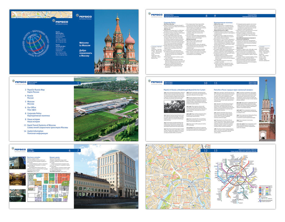Click the PepsiCo logo above the Moscow Office address
The width and height of the screenshot is (285, 222).
click(x=60, y=22)
